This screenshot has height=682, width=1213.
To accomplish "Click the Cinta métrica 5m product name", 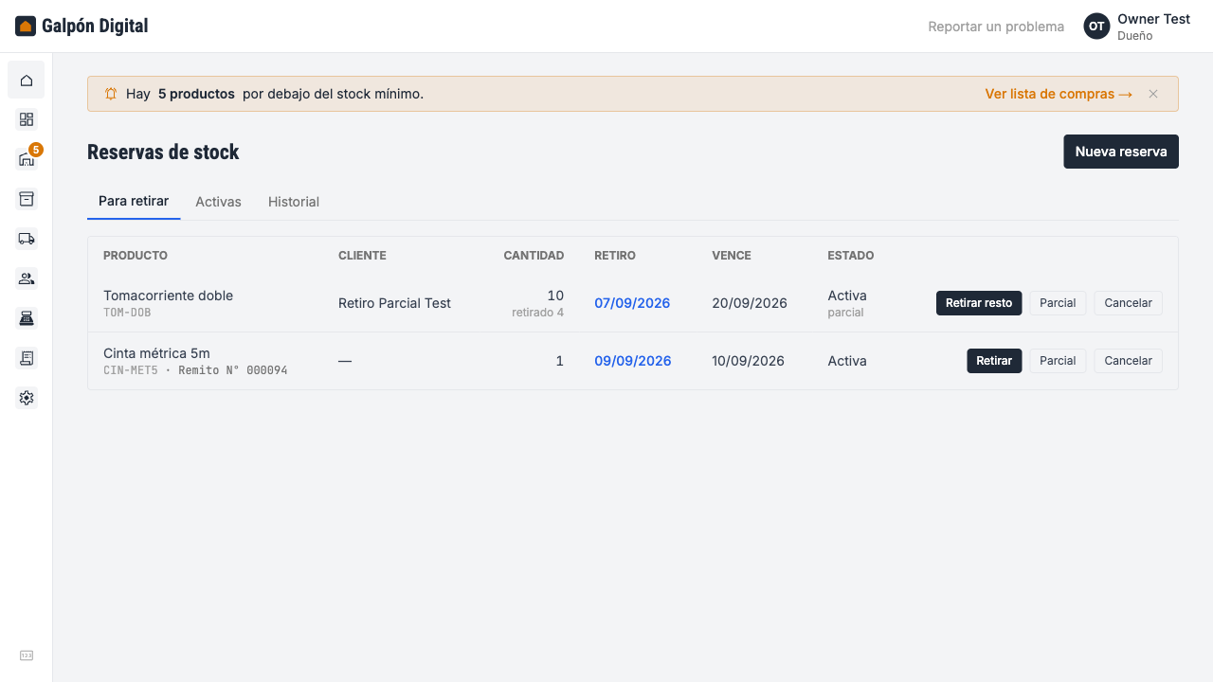I will click(156, 353).
